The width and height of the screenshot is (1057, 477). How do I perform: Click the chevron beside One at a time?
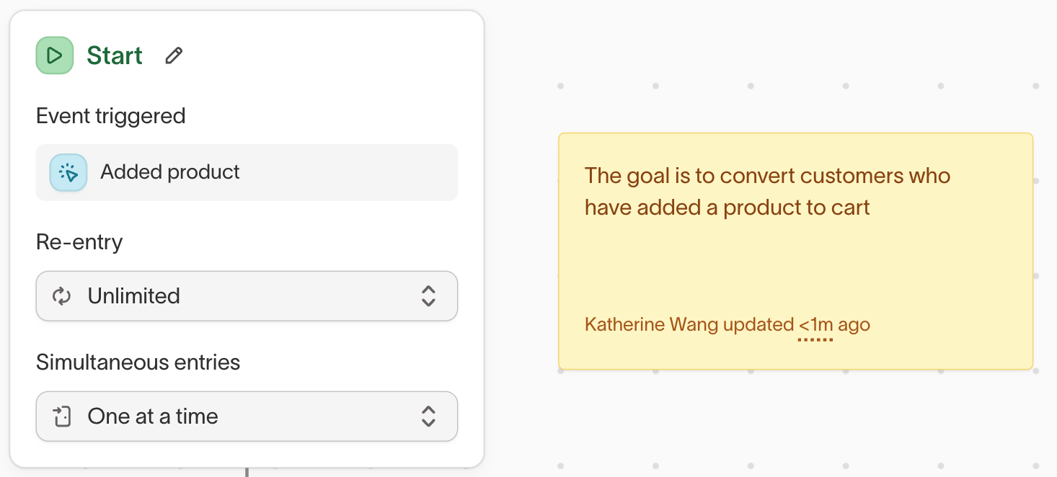click(428, 416)
